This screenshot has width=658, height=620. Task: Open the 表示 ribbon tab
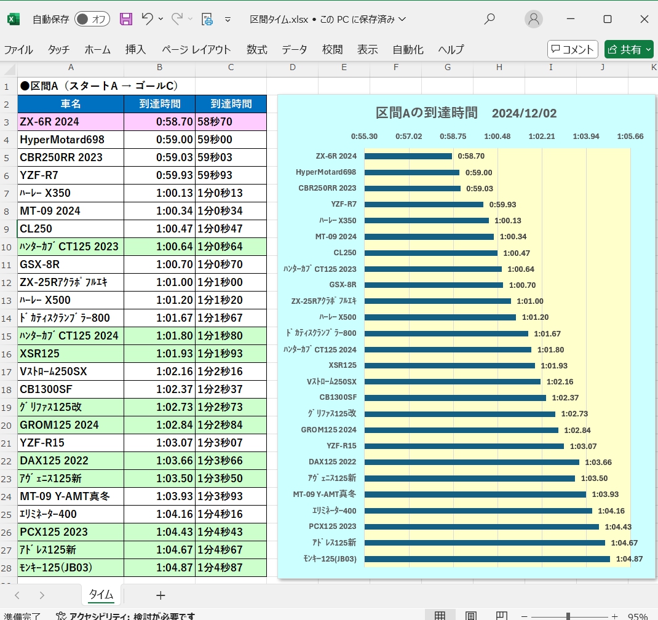point(367,50)
